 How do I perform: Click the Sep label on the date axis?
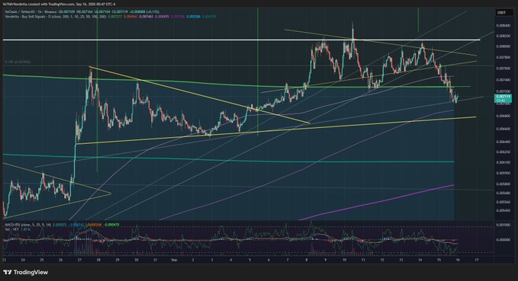(174, 260)
